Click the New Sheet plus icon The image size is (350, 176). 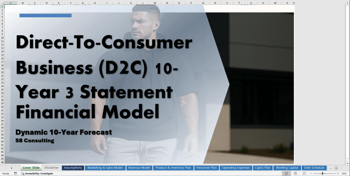click(x=336, y=168)
